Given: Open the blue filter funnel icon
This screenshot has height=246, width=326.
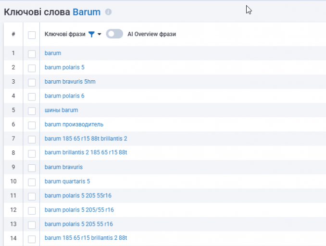Looking at the screenshot, I should pos(91,34).
